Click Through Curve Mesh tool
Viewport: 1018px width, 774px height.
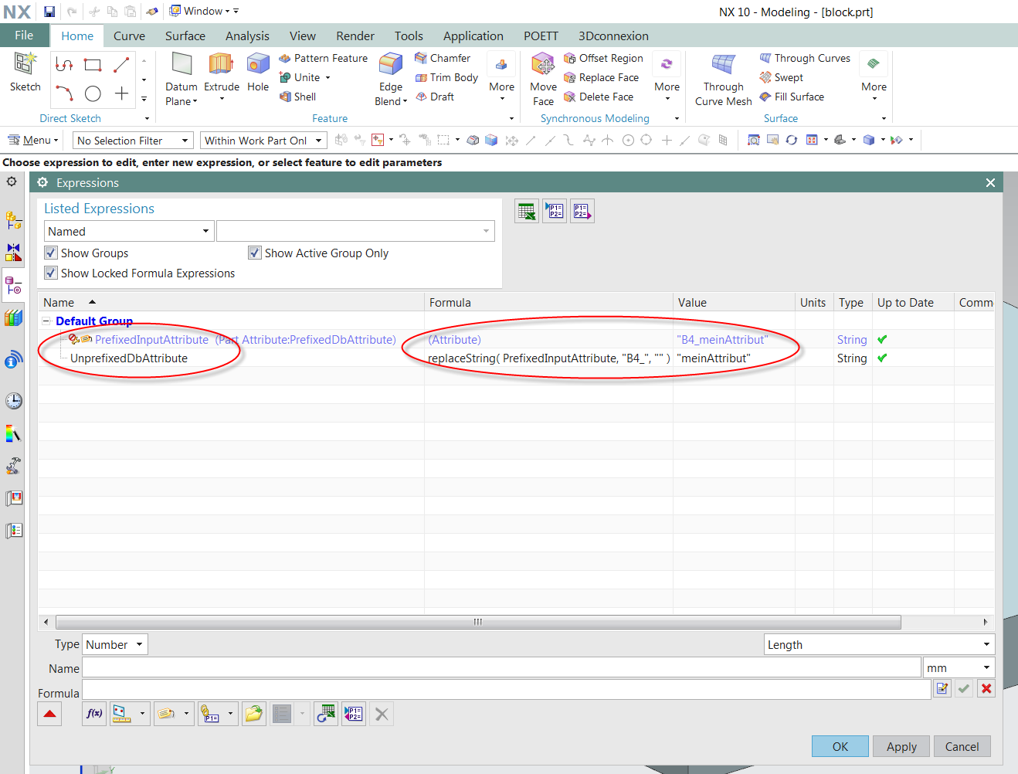723,79
